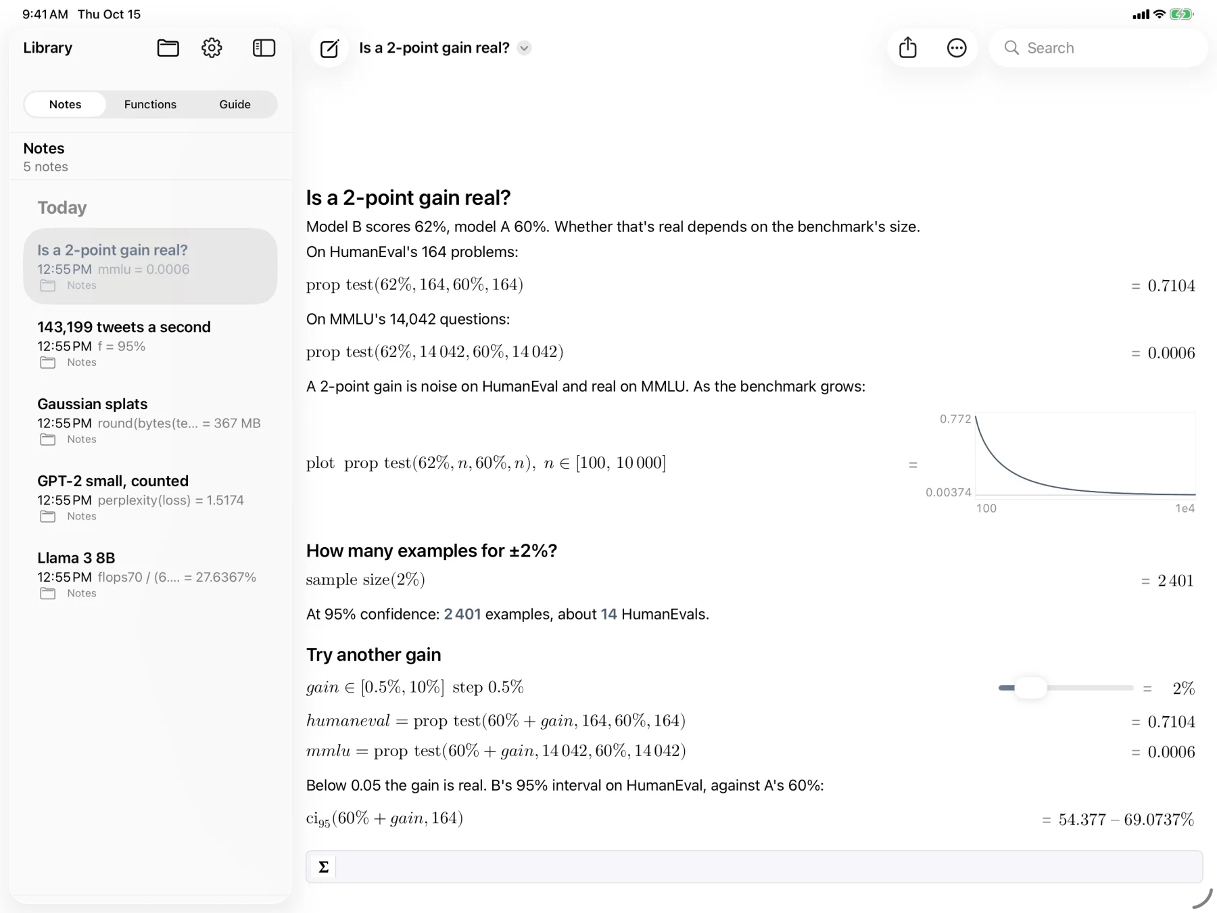Screen dimensions: 1217x913
Task: Click folder icon under 143,199 tweets note
Action: click(x=47, y=362)
